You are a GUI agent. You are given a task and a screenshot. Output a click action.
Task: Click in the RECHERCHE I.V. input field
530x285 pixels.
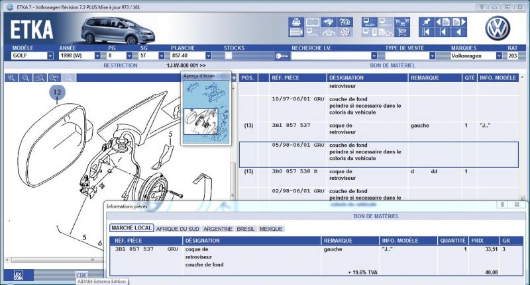coord(331,56)
